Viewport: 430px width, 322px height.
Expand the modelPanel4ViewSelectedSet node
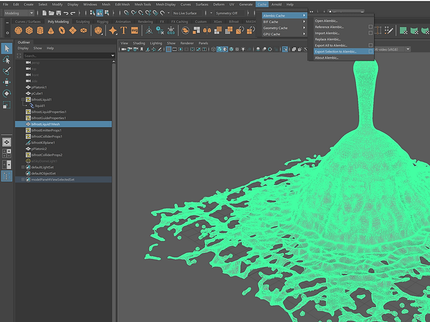point(23,180)
